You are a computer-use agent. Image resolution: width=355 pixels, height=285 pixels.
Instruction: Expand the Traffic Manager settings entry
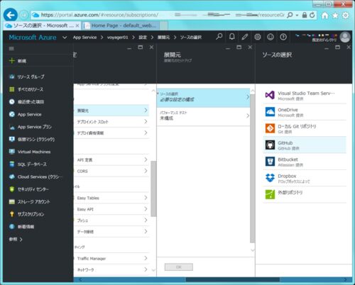pyautogui.click(x=111, y=259)
